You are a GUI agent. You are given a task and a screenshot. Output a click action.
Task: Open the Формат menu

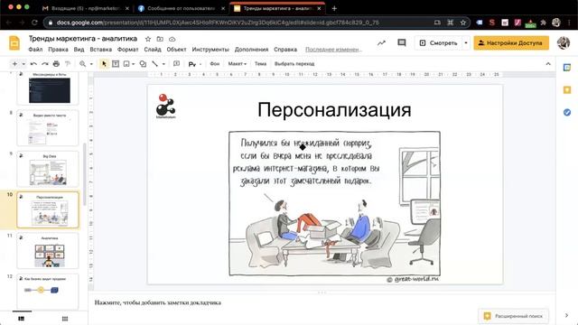tap(128, 50)
